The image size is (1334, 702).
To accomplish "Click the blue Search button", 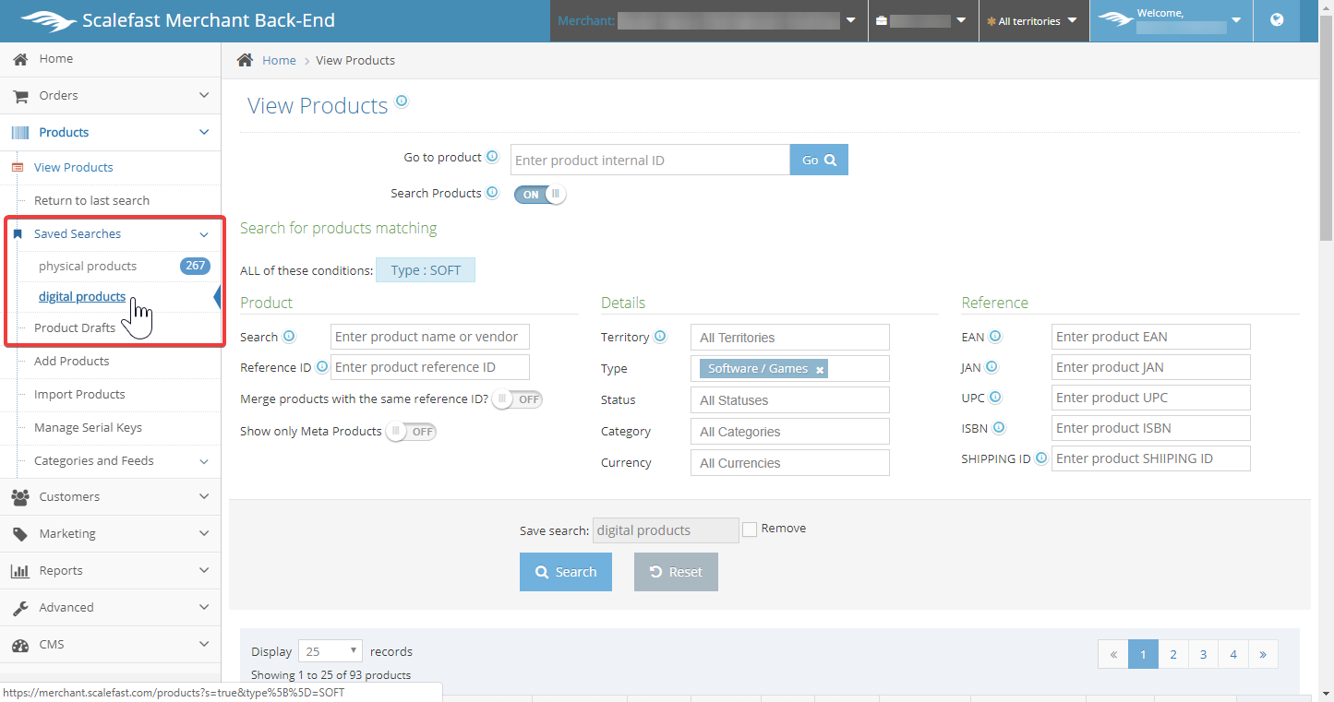I will point(565,572).
